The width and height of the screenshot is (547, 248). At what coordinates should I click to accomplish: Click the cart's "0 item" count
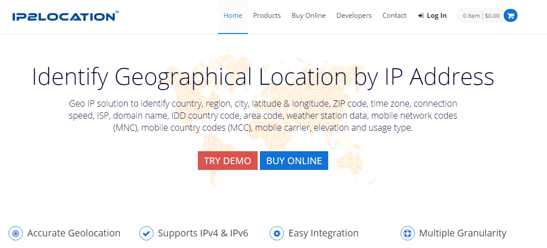tap(471, 16)
